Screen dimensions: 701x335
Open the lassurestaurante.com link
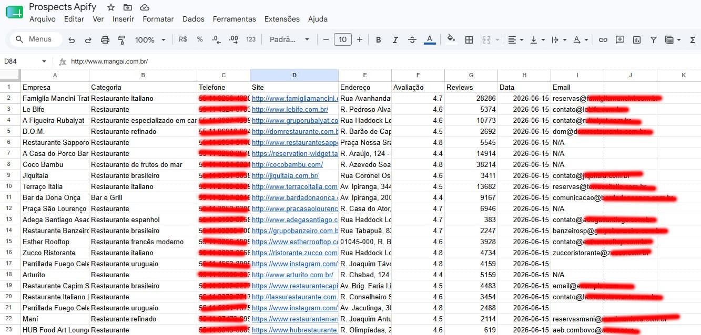point(294,297)
